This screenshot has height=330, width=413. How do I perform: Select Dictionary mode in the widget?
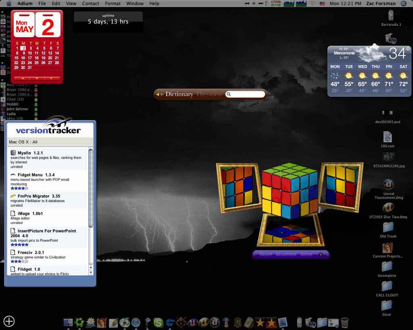179,94
